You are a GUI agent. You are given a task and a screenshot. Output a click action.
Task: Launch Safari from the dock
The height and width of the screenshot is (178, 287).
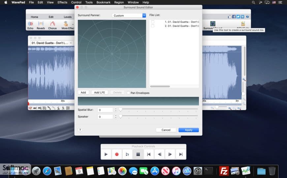tap(47, 171)
